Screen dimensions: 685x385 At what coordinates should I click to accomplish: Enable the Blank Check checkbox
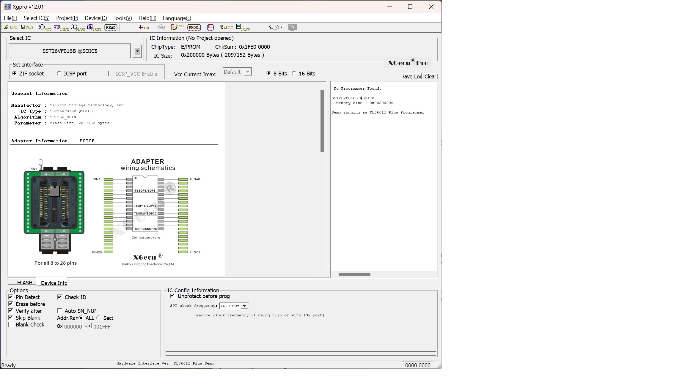click(x=11, y=325)
